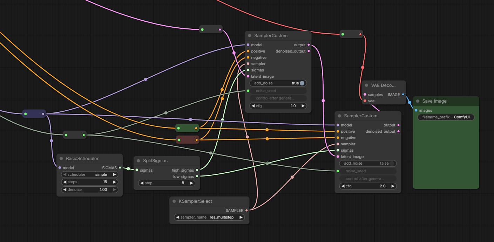Image resolution: width=494 pixels, height=242 pixels.
Task: Open the scheduler combo showing simple
Action: 90,174
